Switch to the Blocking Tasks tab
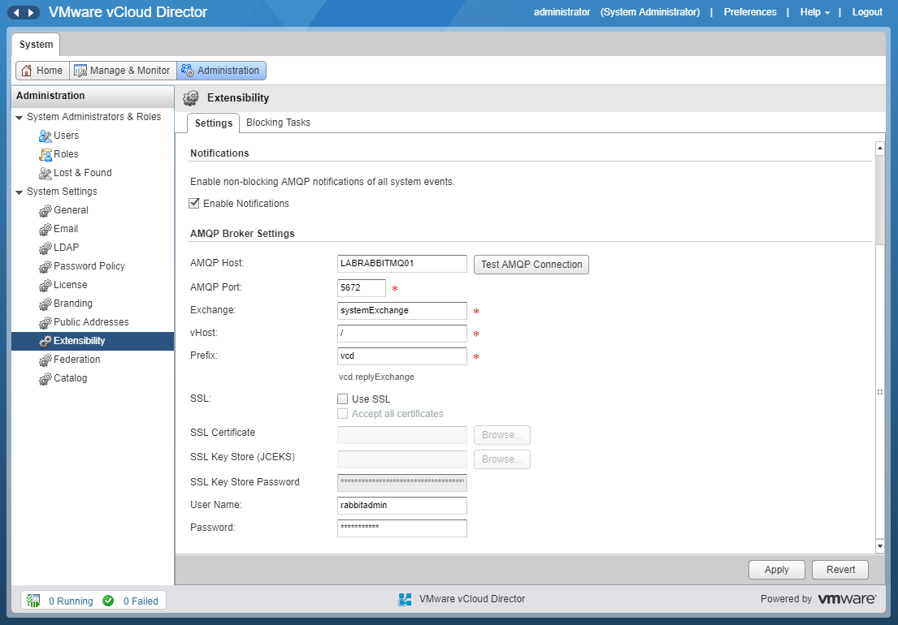 pos(278,123)
